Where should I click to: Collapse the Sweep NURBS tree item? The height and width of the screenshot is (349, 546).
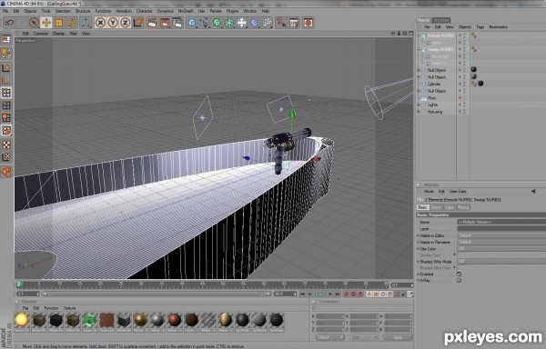(x=419, y=49)
